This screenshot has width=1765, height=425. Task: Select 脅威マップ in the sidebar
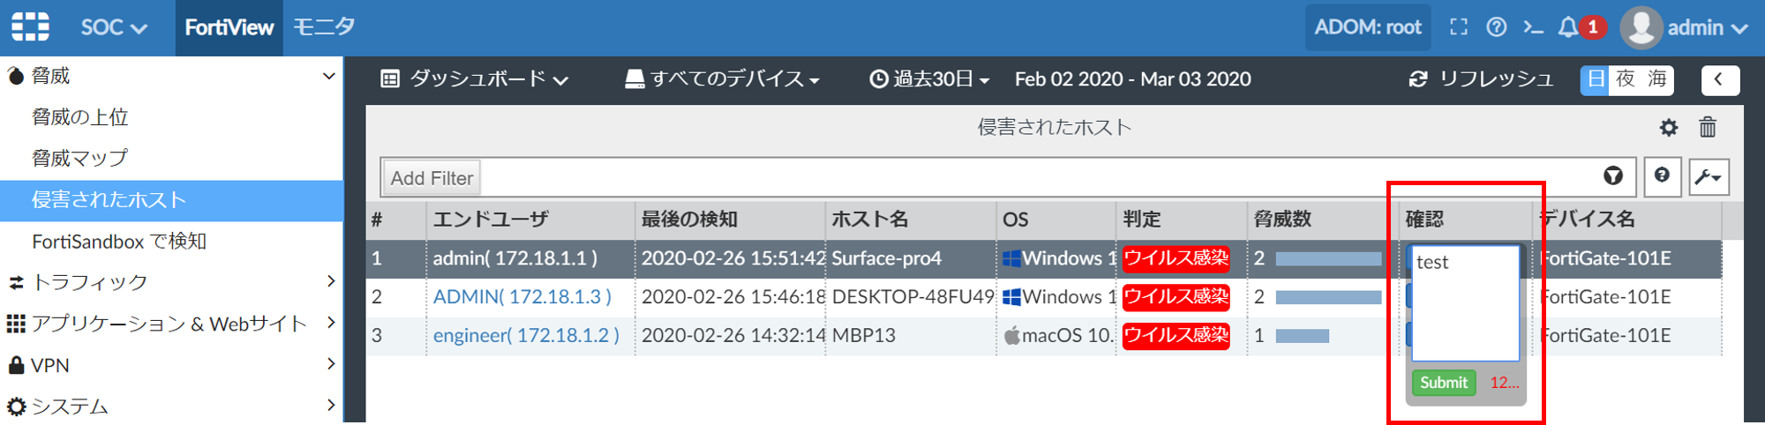click(x=80, y=158)
